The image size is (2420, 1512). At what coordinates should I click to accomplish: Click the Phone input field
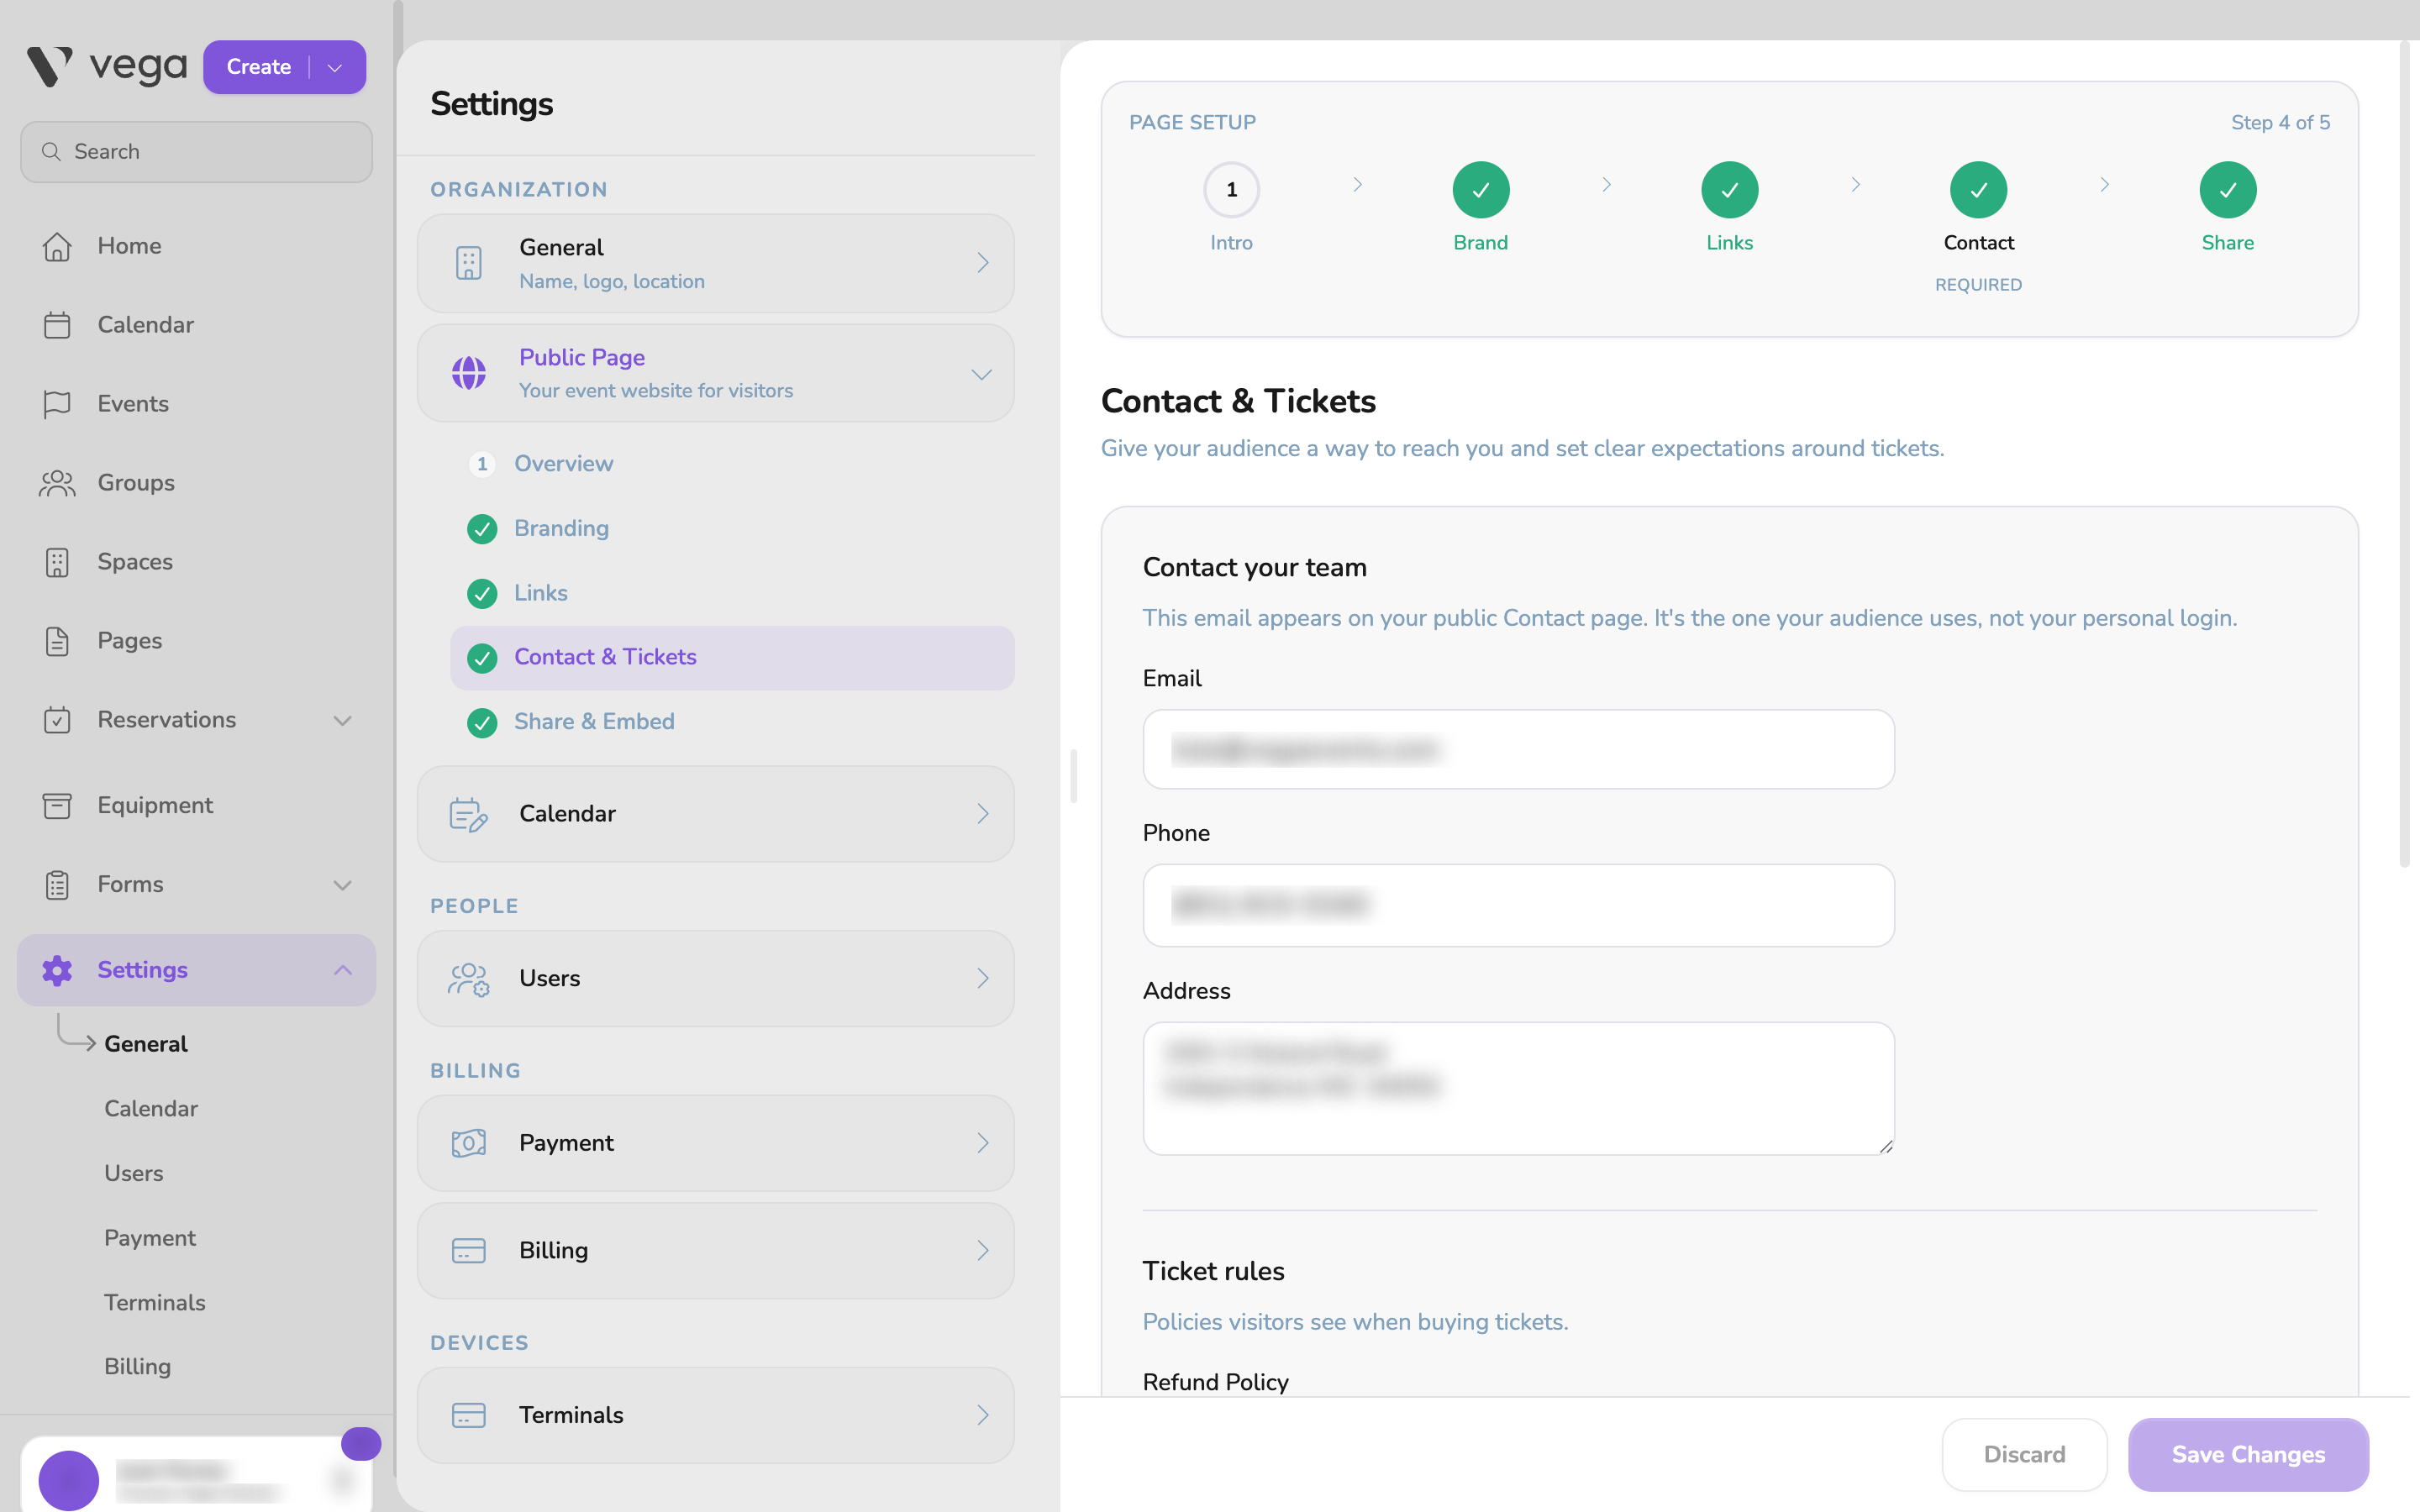coord(1518,906)
